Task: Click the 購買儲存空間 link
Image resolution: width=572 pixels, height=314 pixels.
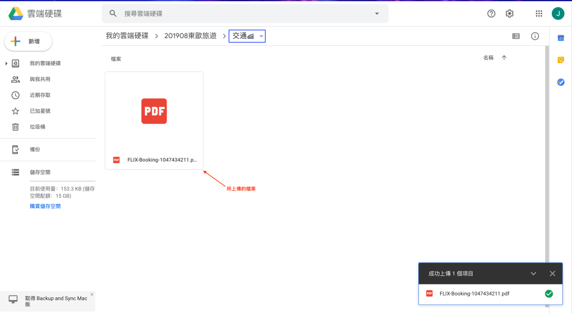Action: coord(45,206)
